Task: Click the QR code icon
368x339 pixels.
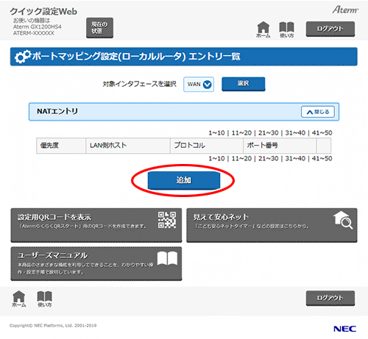Action: (x=167, y=220)
